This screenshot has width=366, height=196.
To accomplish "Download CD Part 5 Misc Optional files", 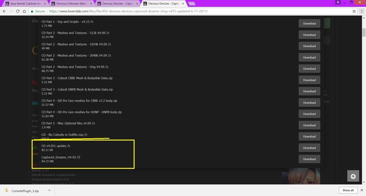I will [309, 125].
